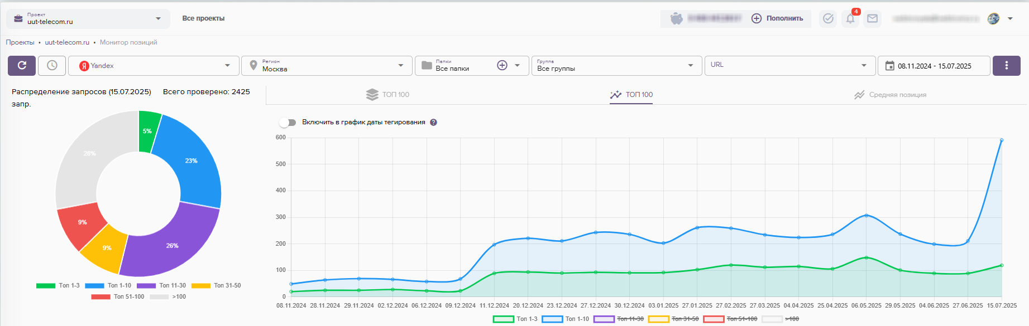Screen dimensions: 1029x326
Task: Open the Регион Москва dropdown
Action: pos(327,66)
